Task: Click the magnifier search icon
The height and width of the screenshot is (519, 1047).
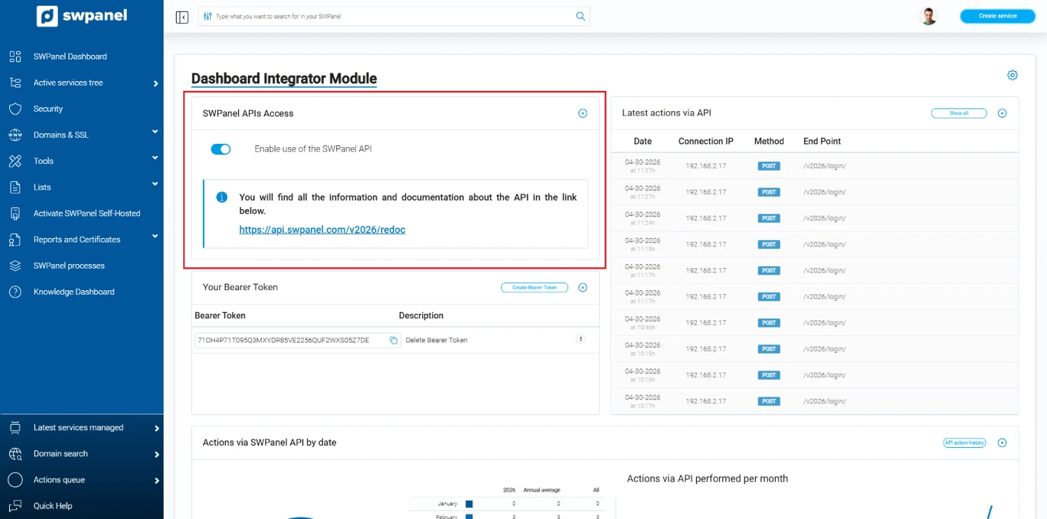Action: coord(580,16)
